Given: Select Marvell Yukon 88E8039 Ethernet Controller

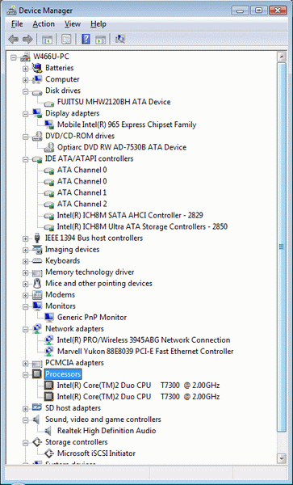Looking at the screenshot, I should (x=145, y=352).
